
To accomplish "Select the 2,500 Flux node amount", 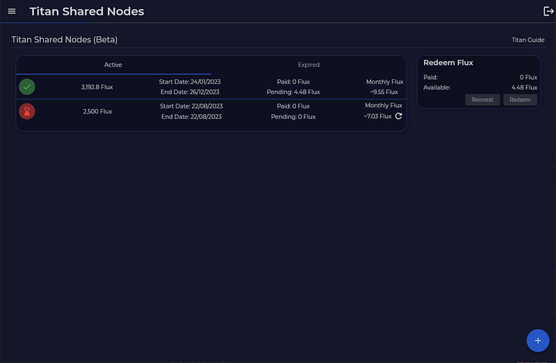I will [97, 111].
